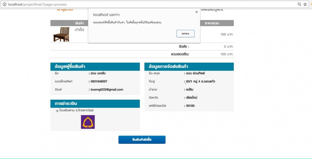This screenshot has width=312, height=159.
Task: Click the email boomgt222@gmail.com
Action: pyautogui.click(x=107, y=90)
